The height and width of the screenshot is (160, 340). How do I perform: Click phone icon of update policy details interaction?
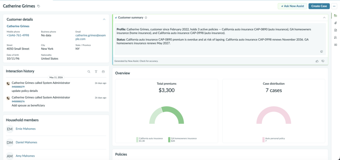pyautogui.click(x=8, y=83)
